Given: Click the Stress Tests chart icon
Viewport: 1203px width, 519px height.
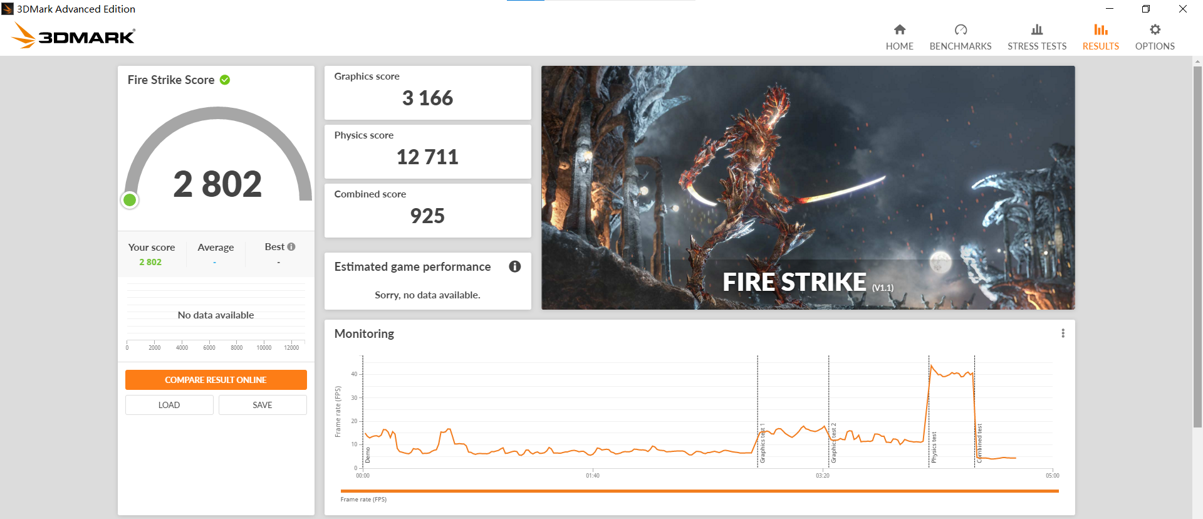Looking at the screenshot, I should (1037, 29).
